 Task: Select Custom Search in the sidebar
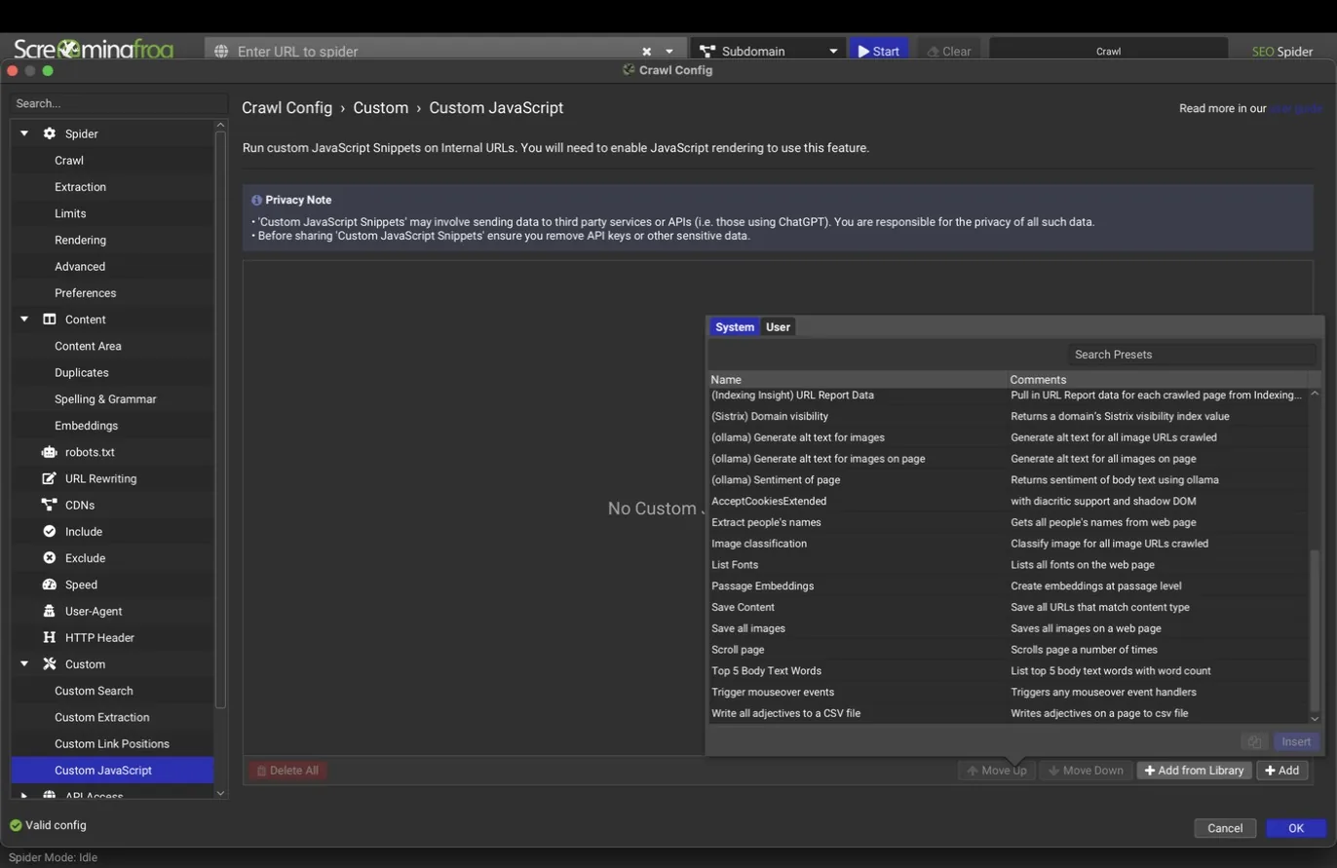94,691
